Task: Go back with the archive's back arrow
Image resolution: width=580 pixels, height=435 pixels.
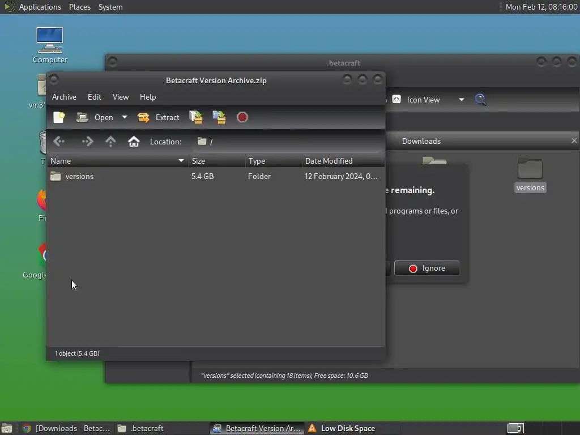Action: (59, 141)
